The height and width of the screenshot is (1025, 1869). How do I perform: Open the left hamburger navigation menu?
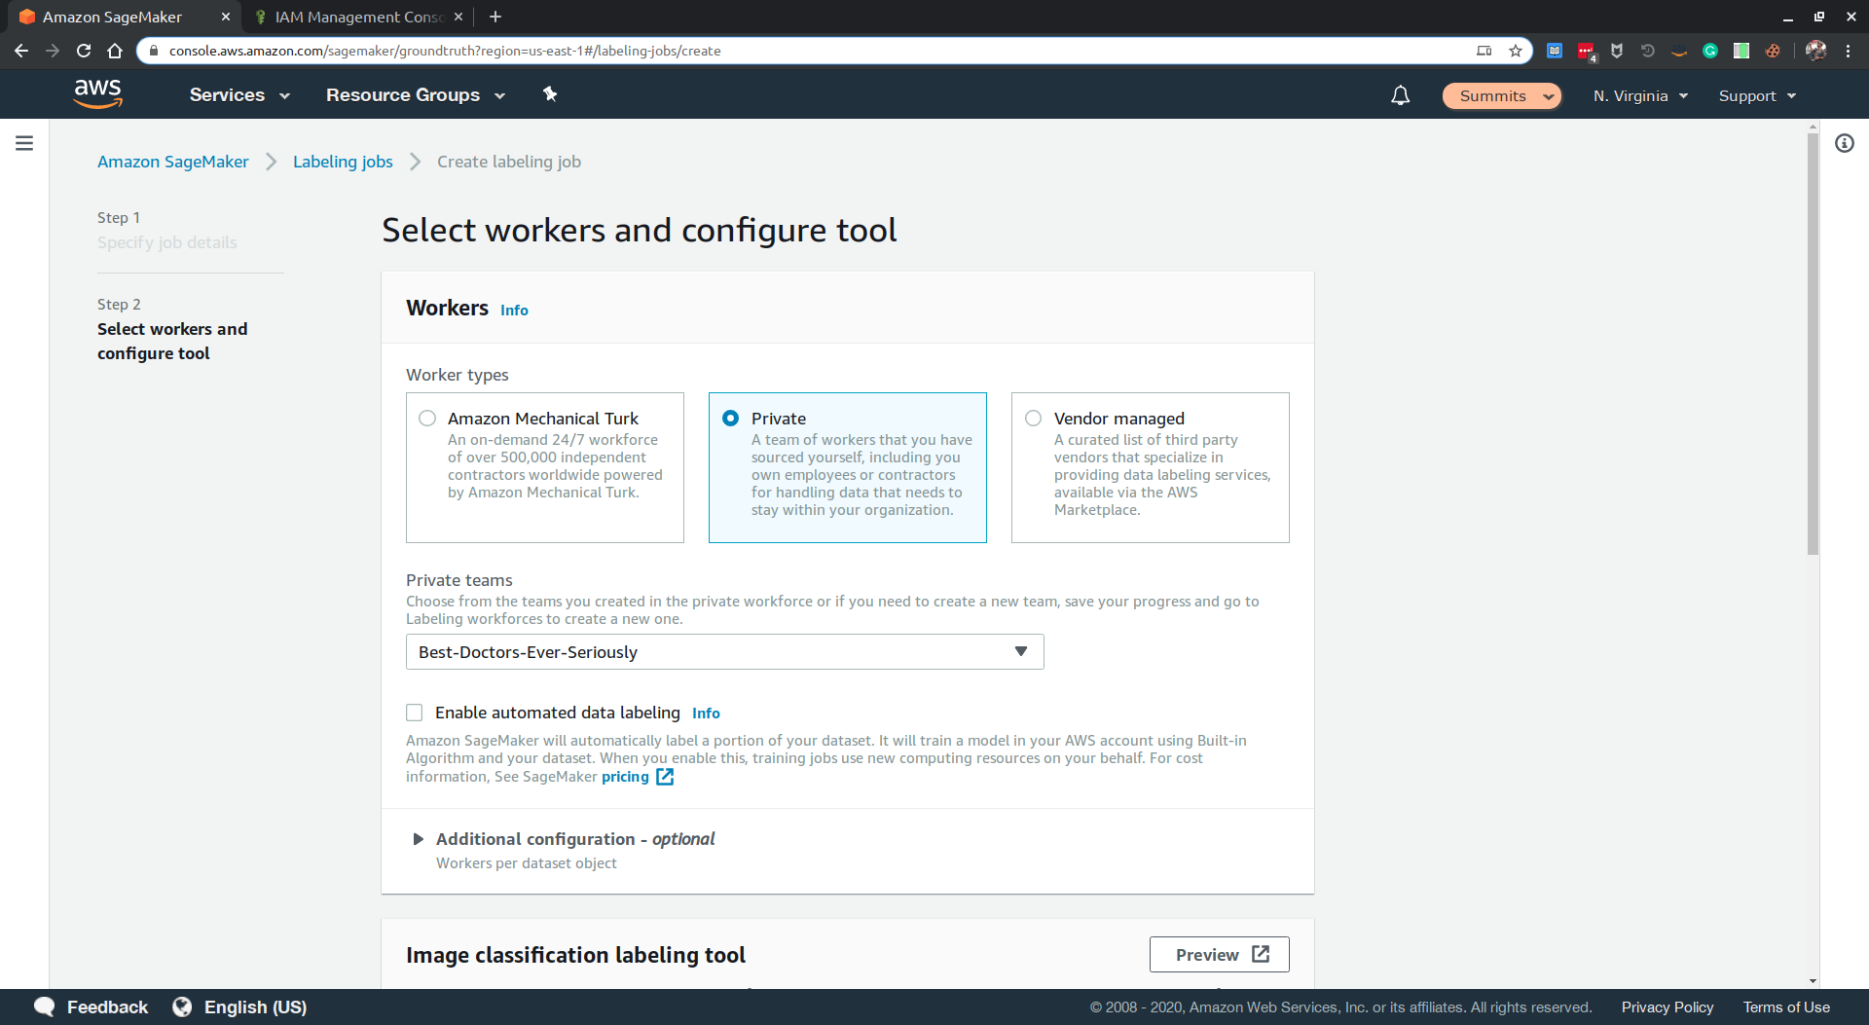(24, 143)
